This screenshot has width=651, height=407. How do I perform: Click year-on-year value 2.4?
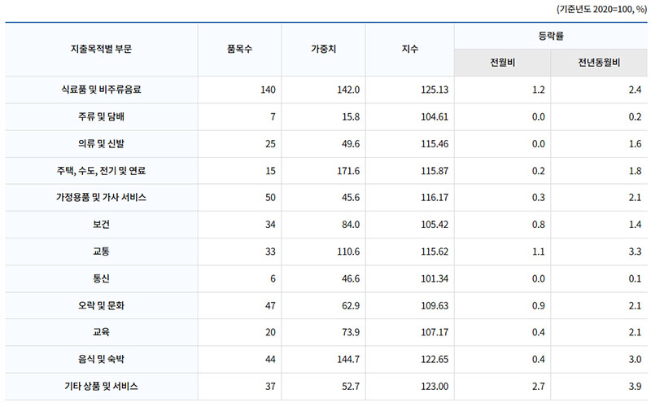coord(635,90)
